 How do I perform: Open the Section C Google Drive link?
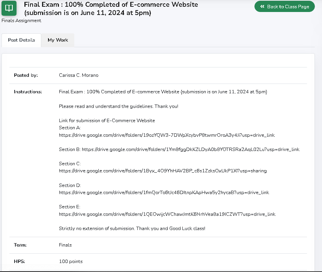(x=163, y=171)
